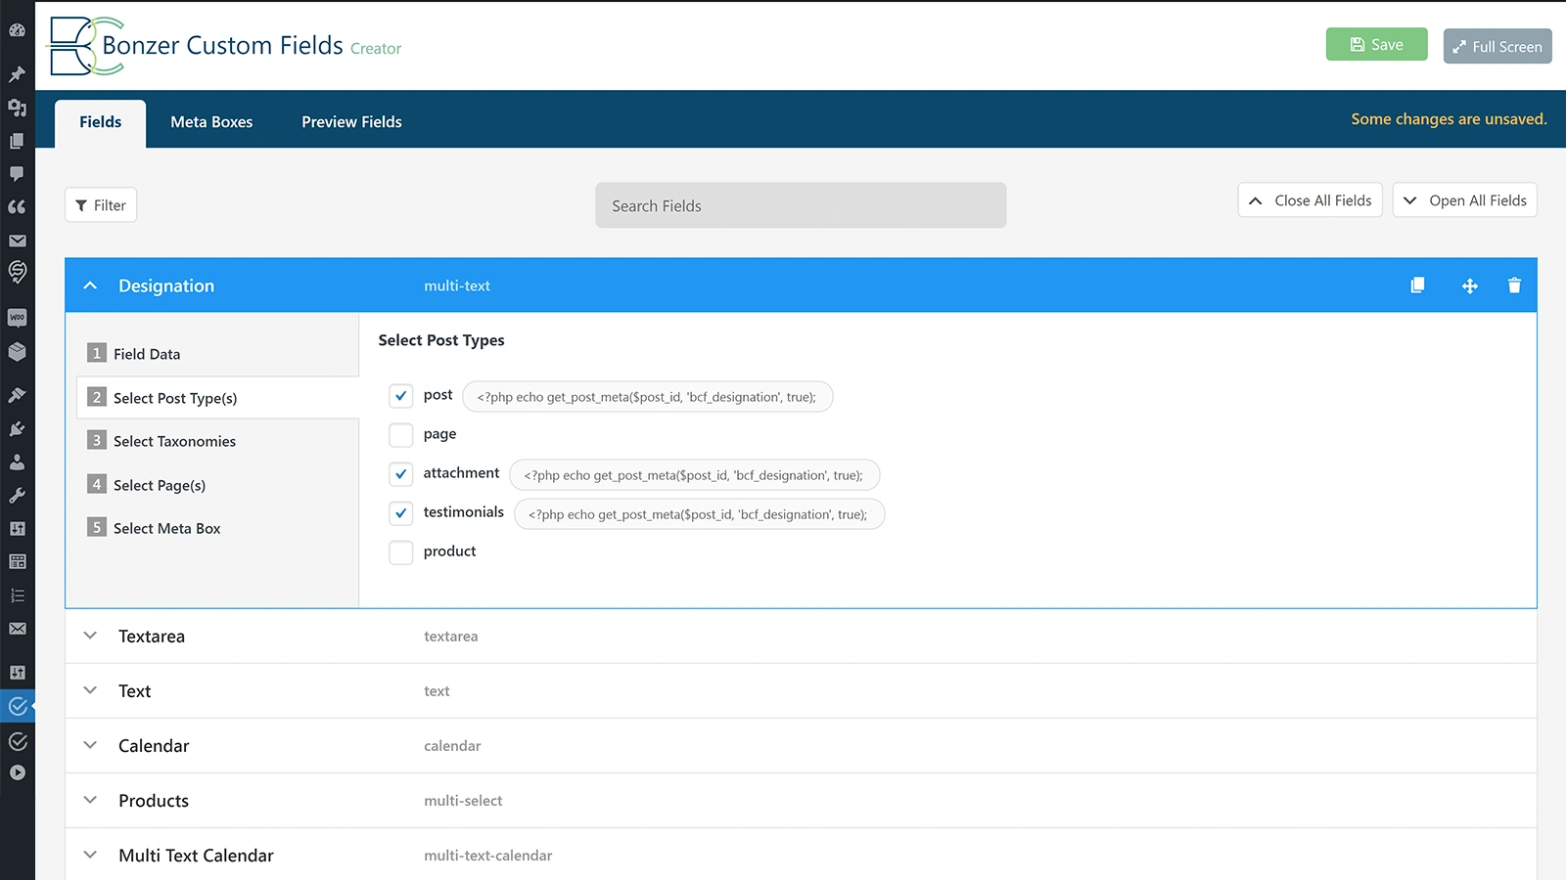Click the Dashboard icon in admin sidebar

coord(17,30)
